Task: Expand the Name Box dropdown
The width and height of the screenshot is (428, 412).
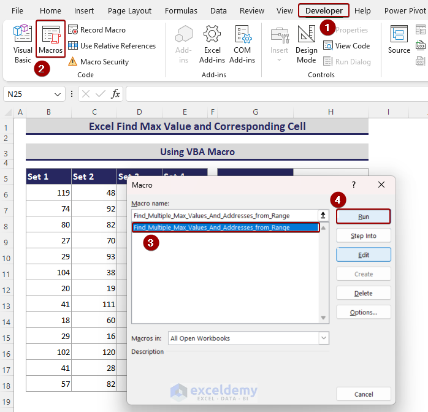Action: point(57,94)
